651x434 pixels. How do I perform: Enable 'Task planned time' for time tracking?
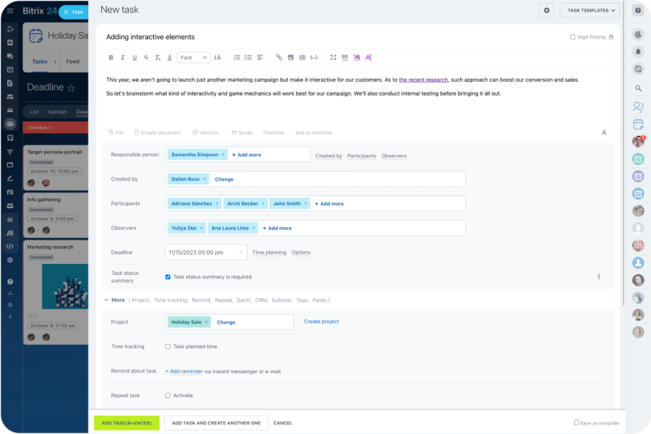[167, 346]
